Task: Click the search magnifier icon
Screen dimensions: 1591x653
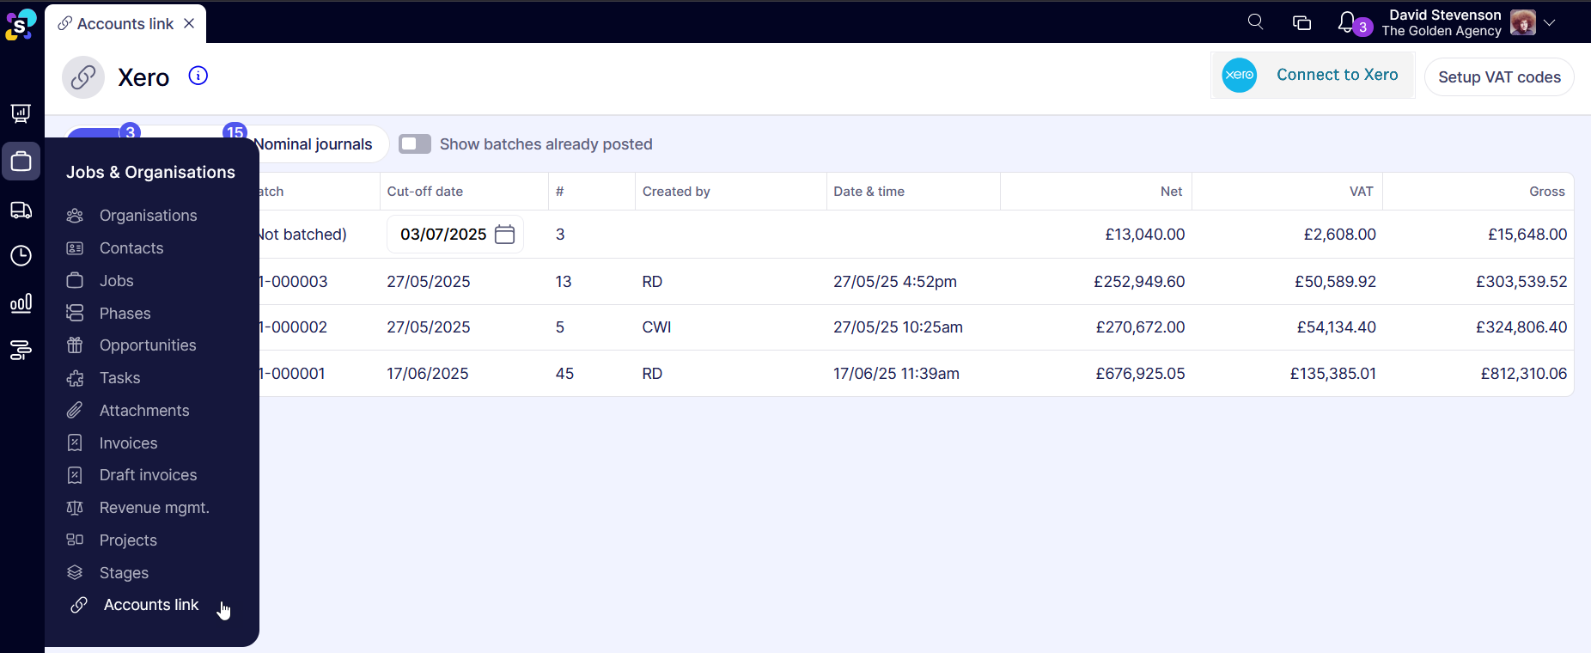Action: (x=1255, y=22)
